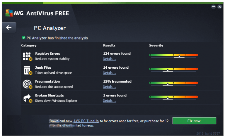This screenshot has height=137, width=225.
Task: Click the green analysis-finished checkmark icon
Action: click(23, 38)
